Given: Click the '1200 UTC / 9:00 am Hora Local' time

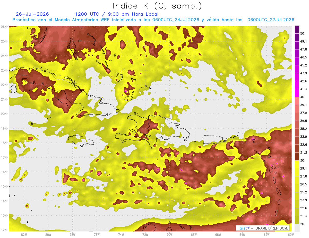Looking at the screenshot, I should point(117,14).
